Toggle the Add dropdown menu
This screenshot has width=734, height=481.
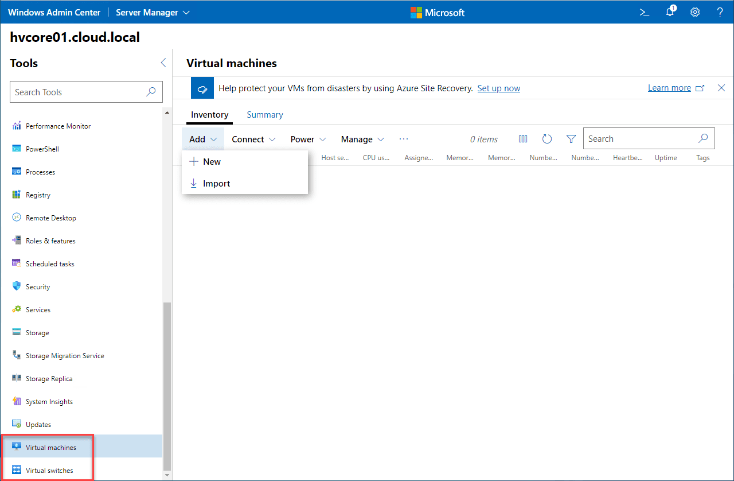[203, 139]
